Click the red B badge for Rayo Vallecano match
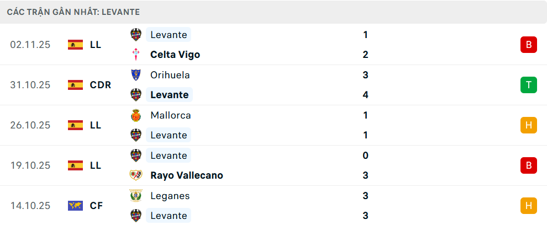This screenshot has width=547, height=225. (x=528, y=165)
